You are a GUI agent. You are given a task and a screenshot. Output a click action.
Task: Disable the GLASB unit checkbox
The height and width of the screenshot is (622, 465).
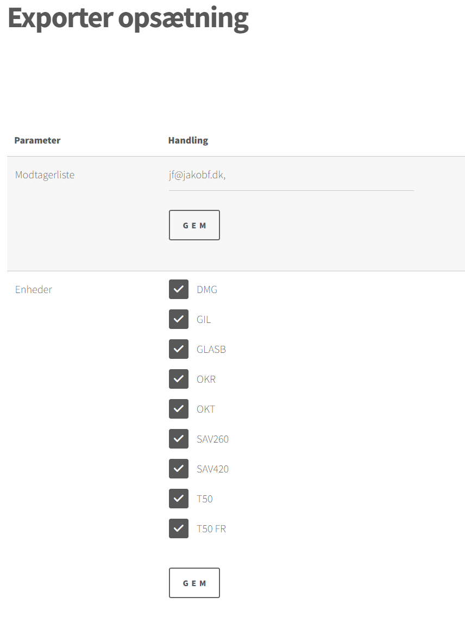pyautogui.click(x=179, y=350)
